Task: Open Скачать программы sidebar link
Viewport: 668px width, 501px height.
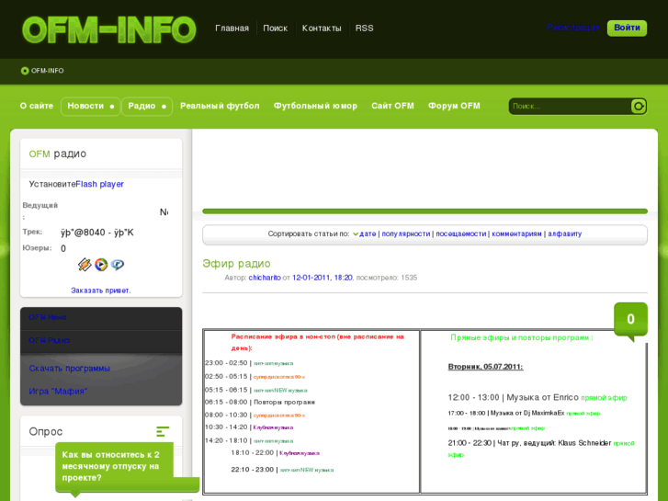Action: pyautogui.click(x=70, y=369)
